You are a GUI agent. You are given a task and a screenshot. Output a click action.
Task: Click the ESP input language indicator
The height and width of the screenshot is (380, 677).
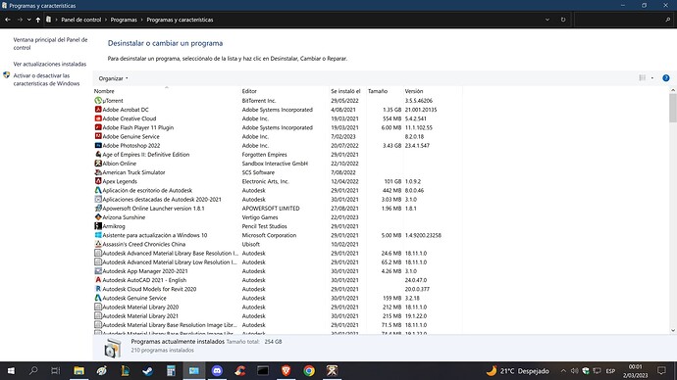tap(610, 371)
